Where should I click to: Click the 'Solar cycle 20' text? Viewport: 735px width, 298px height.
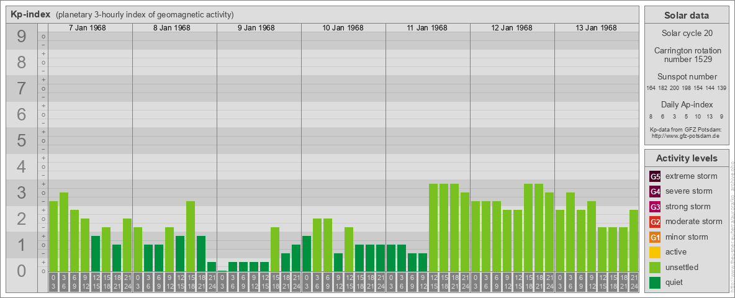pyautogui.click(x=687, y=34)
